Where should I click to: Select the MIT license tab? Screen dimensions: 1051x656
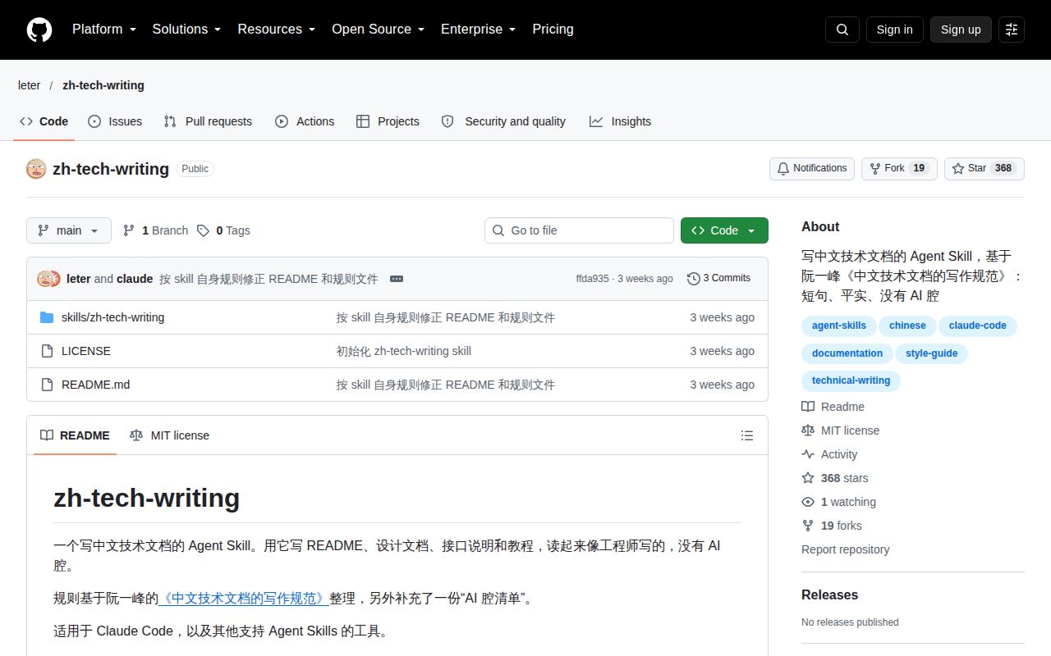(169, 435)
